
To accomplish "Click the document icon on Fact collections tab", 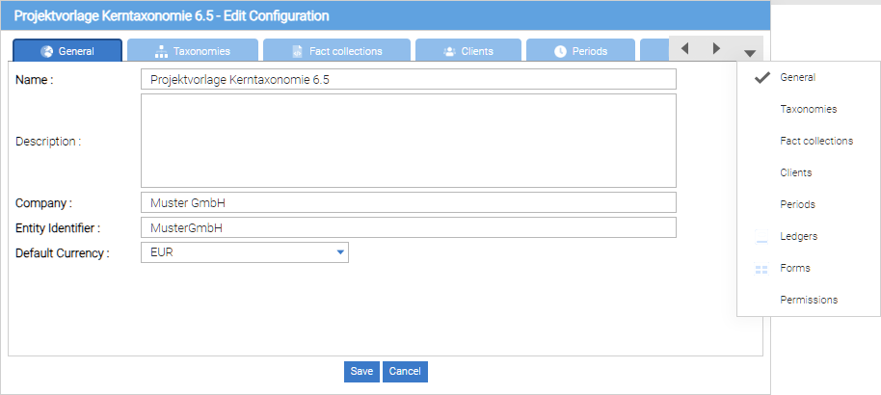I will pyautogui.click(x=297, y=52).
